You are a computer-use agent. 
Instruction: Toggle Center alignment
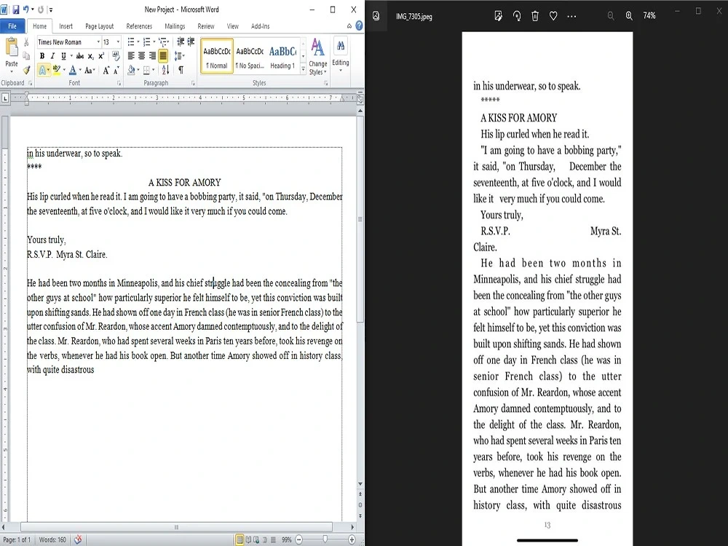tap(142, 56)
